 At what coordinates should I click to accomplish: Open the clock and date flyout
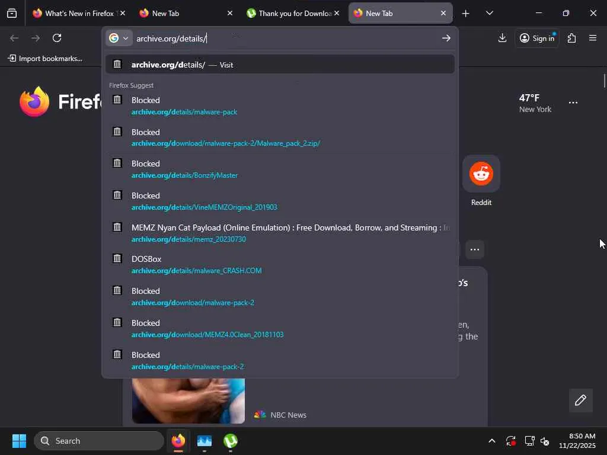click(577, 441)
